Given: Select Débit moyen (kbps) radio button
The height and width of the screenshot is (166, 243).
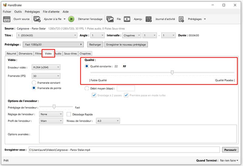Looking at the screenshot, I should point(87,88).
